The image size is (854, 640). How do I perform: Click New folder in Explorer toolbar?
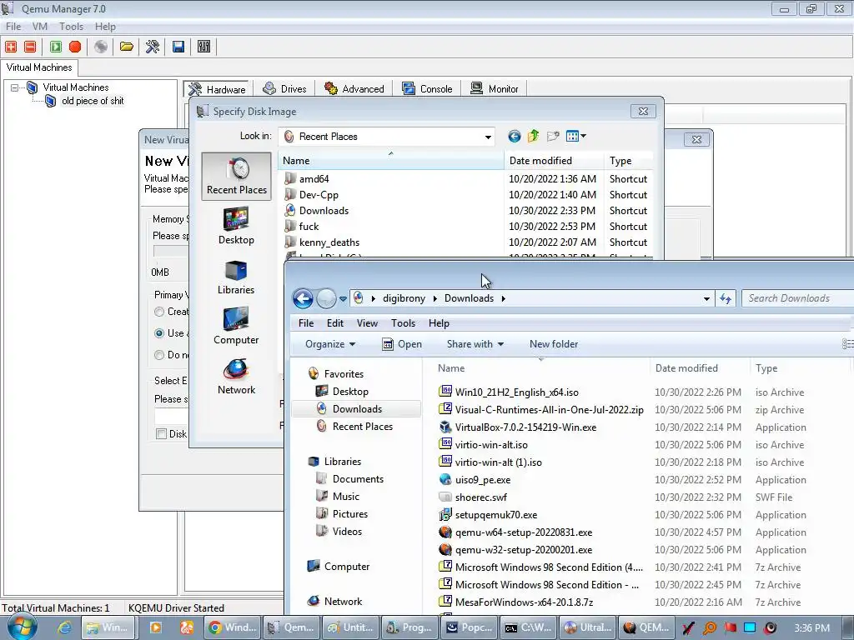coord(554,344)
